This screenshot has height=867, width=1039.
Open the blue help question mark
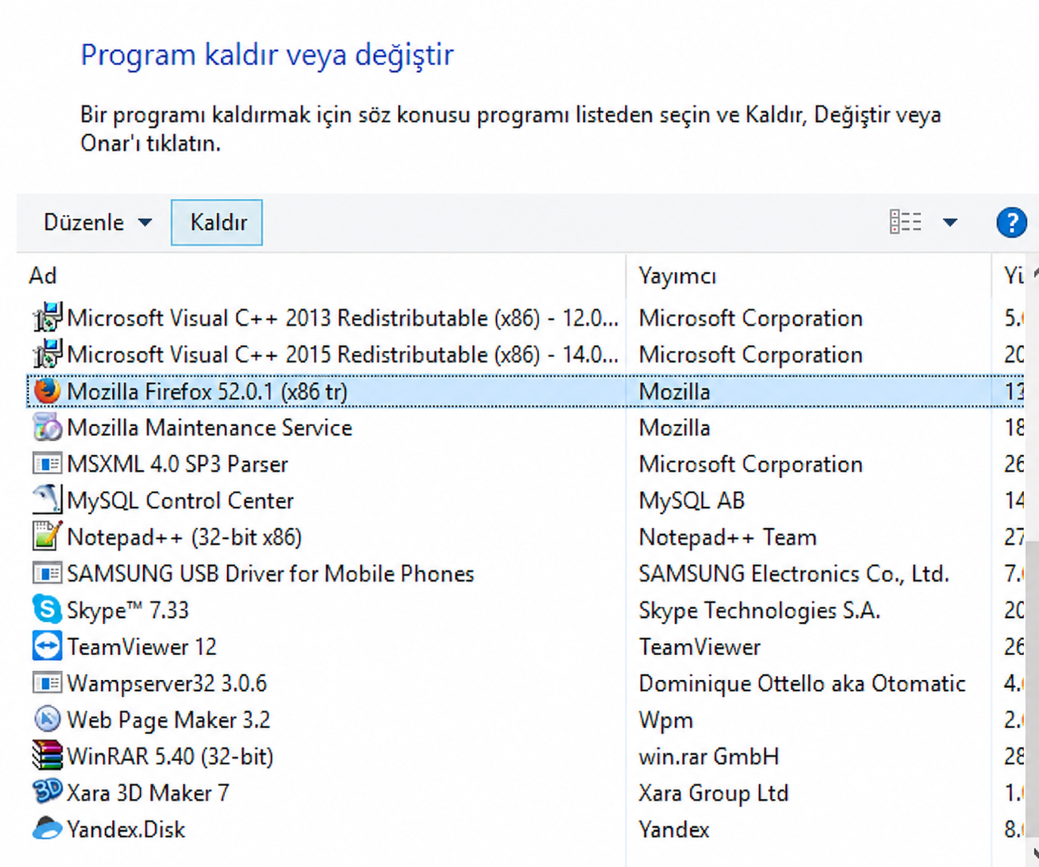pyautogui.click(x=1011, y=222)
